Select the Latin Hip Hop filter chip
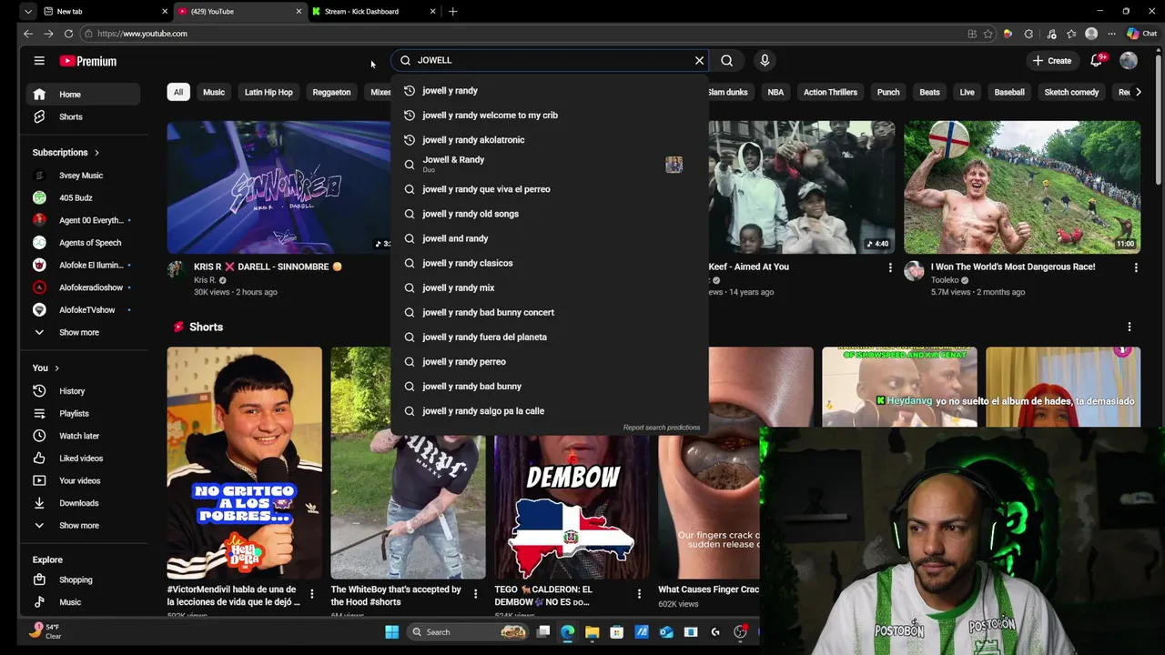The image size is (1165, 655). [x=268, y=92]
